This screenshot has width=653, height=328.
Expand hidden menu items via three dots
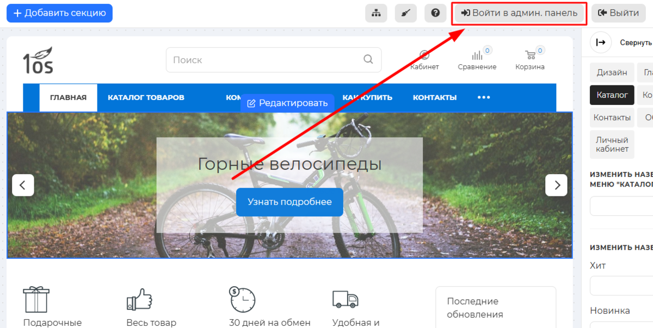484,97
